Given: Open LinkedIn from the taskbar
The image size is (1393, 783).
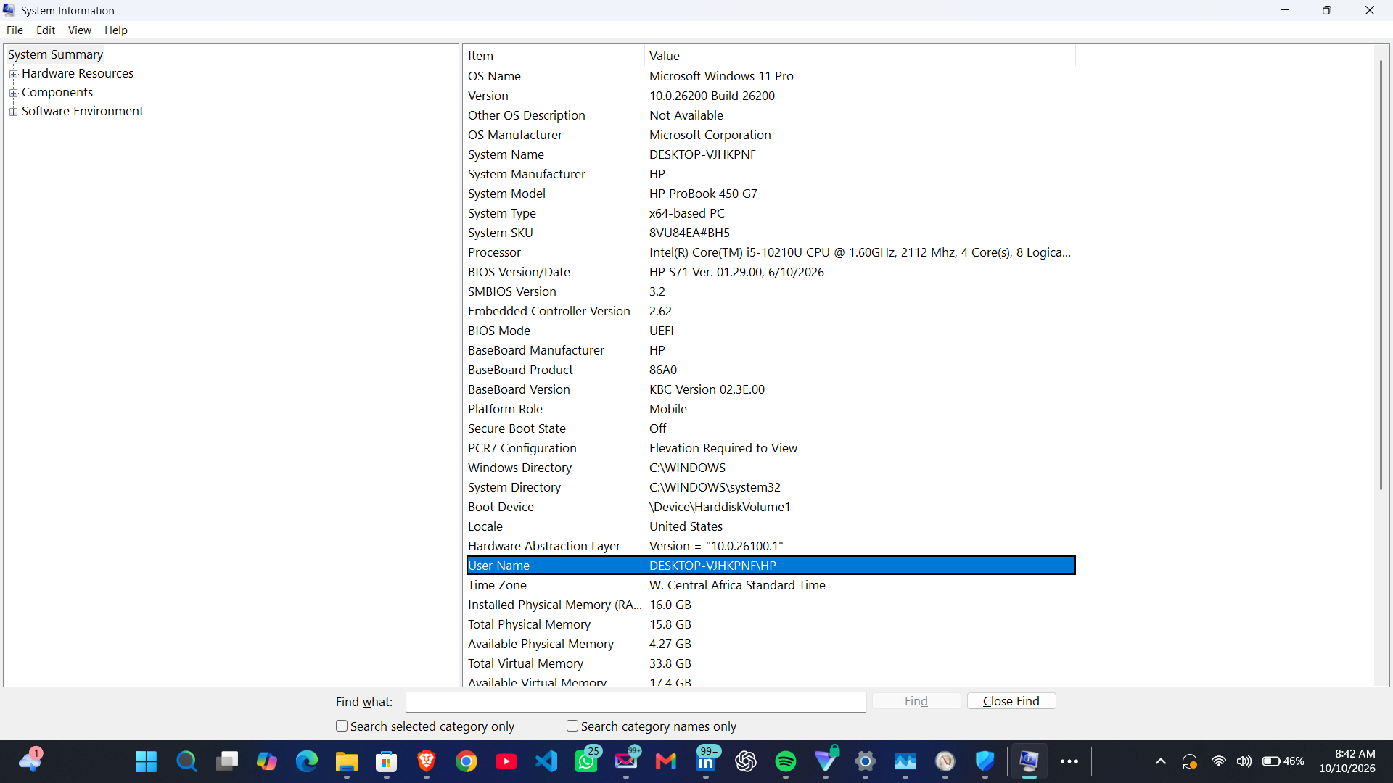Looking at the screenshot, I should 706,761.
